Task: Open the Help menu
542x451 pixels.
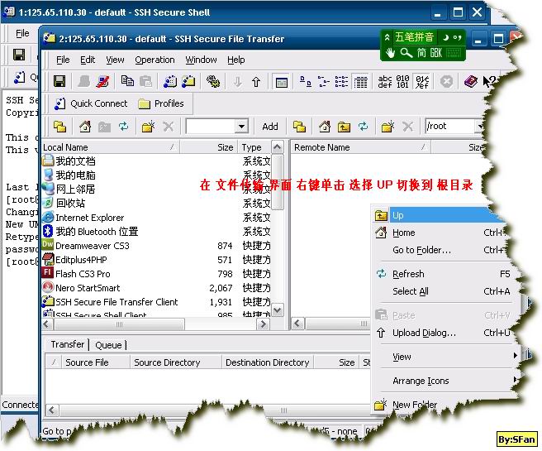Action: [236, 60]
